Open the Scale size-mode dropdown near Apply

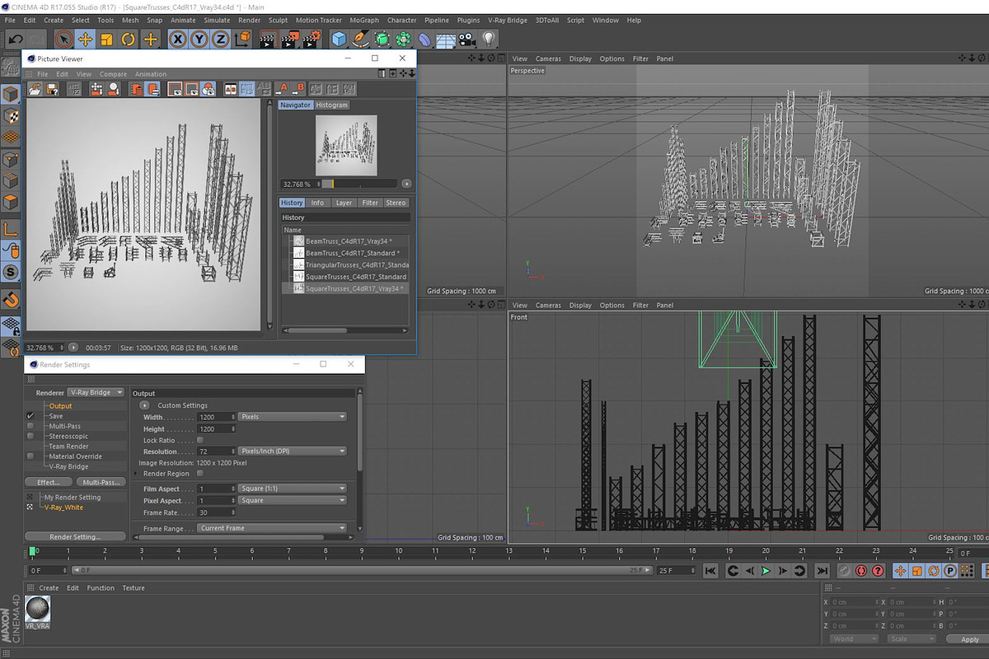(911, 638)
